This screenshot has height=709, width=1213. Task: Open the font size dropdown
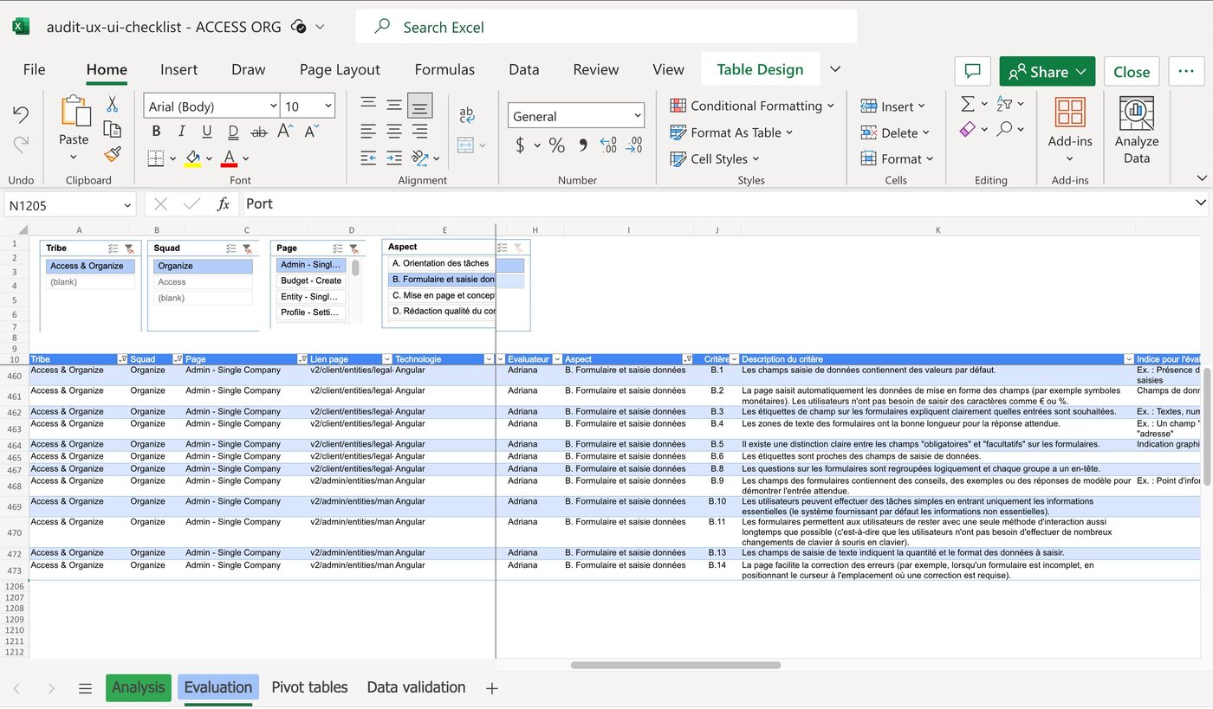pyautogui.click(x=328, y=106)
